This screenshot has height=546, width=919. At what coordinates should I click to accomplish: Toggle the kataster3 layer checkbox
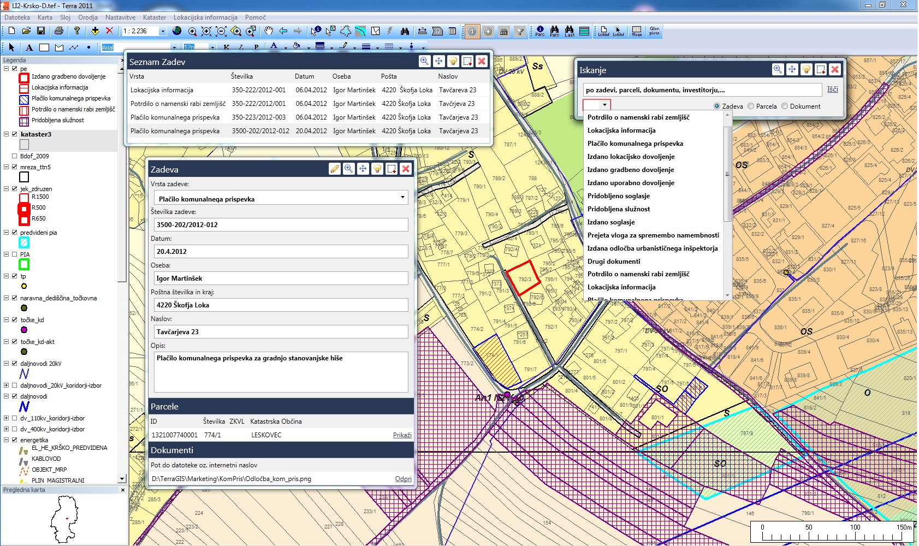point(15,134)
